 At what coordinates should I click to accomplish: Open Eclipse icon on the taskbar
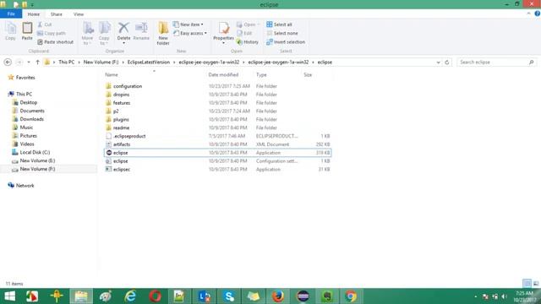click(303, 296)
